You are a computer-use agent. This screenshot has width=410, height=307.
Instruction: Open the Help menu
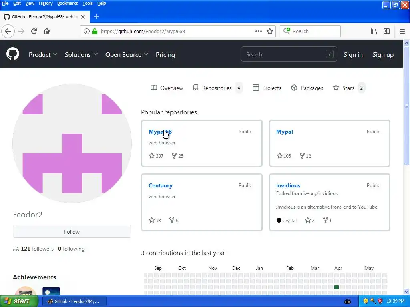101,3
